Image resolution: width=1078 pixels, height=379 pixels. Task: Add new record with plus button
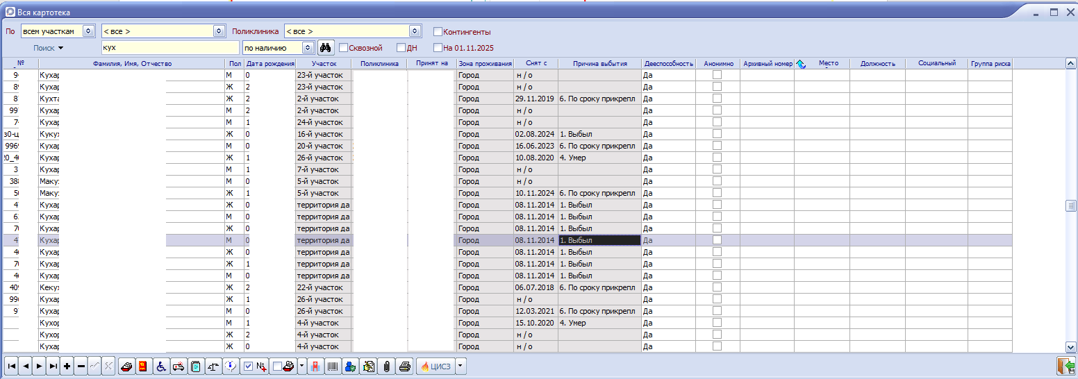[x=67, y=367]
